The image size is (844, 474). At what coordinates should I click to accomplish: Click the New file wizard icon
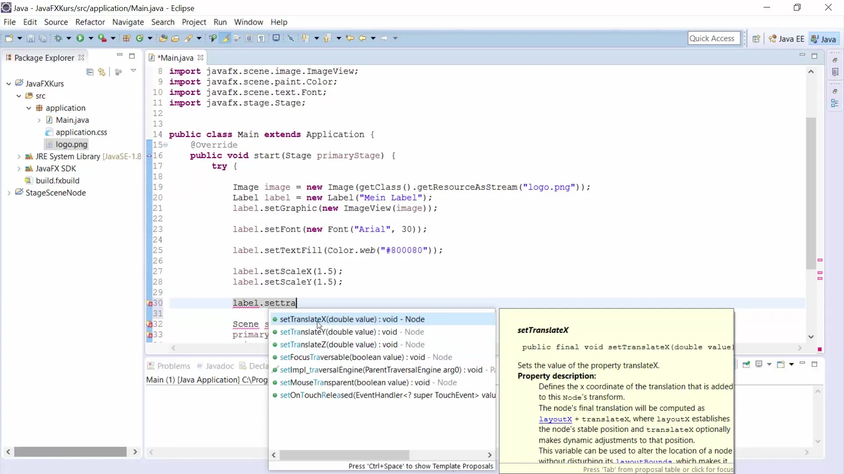(9, 38)
